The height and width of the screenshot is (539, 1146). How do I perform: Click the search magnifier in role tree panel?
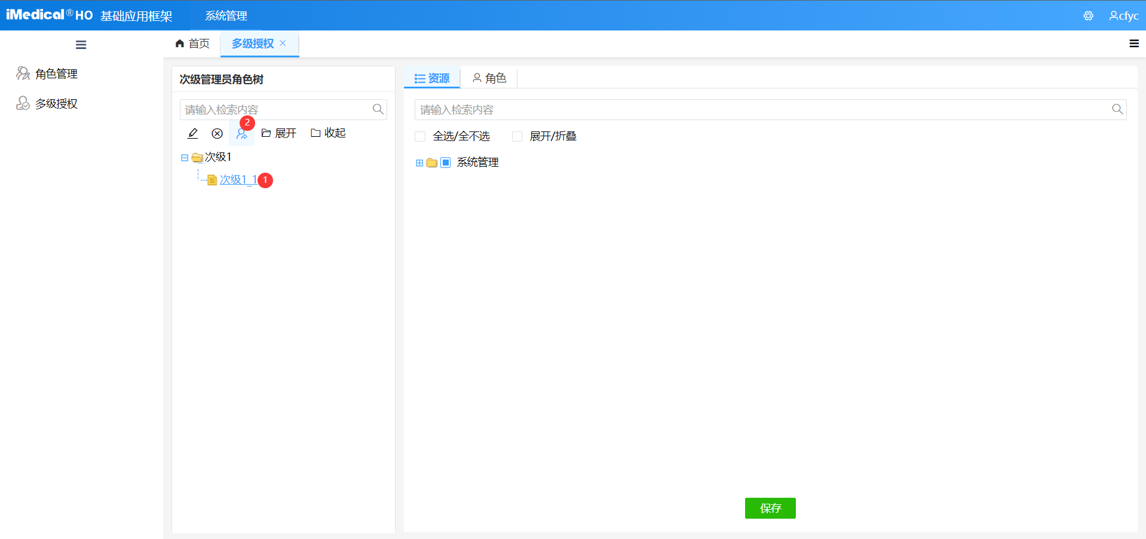pos(378,109)
